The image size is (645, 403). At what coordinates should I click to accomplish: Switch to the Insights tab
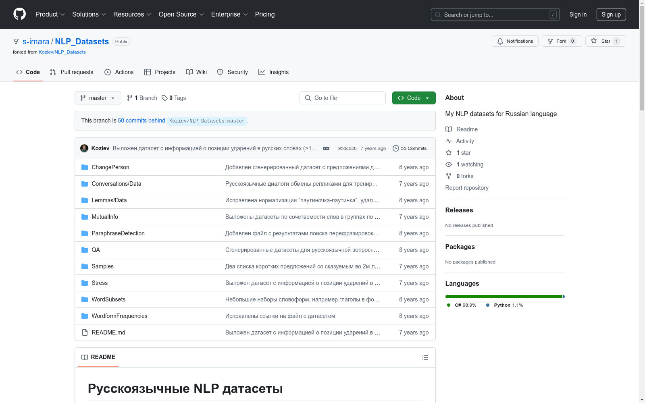pos(274,72)
